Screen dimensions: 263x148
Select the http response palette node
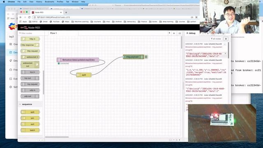coord(30,45)
